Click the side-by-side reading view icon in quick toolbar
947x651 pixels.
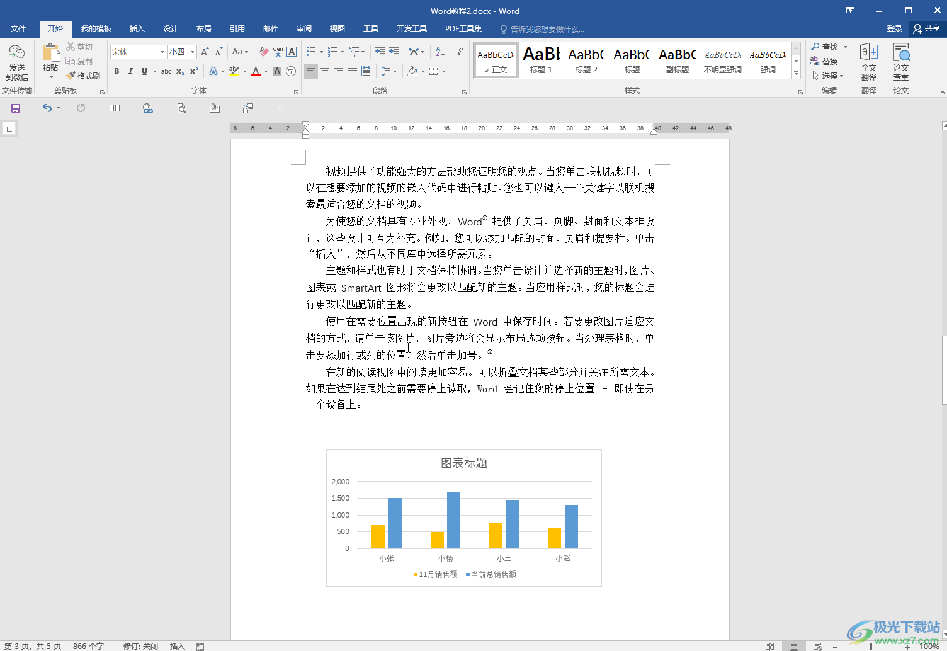pyautogui.click(x=115, y=108)
